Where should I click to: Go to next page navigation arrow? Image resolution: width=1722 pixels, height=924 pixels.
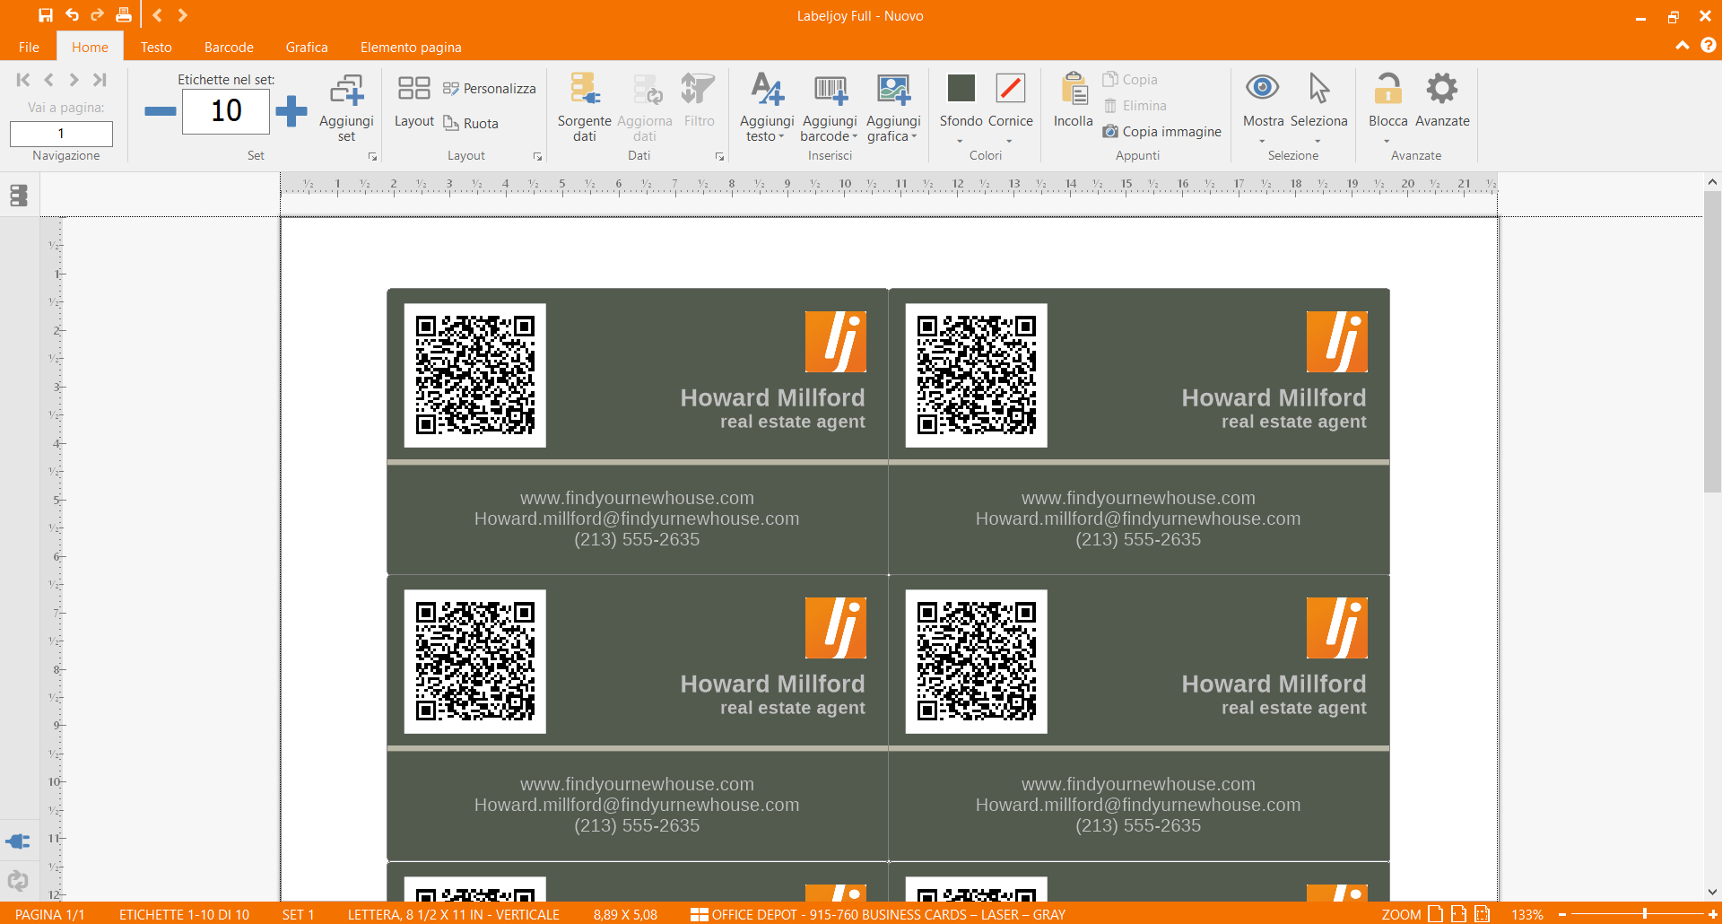(74, 80)
